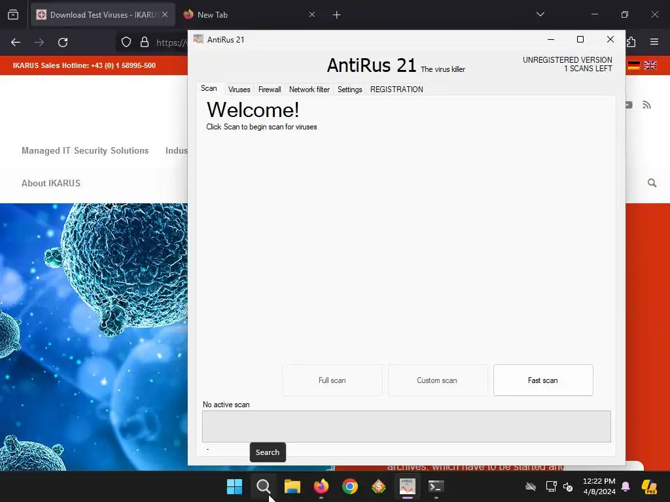Screen dimensions: 670x502
Task: Open the IKARUS RSS feed icon
Action: 646,105
